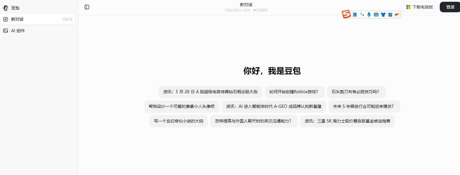Screen dimensions: 460x175
Task: Click the 下载电脑版 button
Action: [x=419, y=7]
